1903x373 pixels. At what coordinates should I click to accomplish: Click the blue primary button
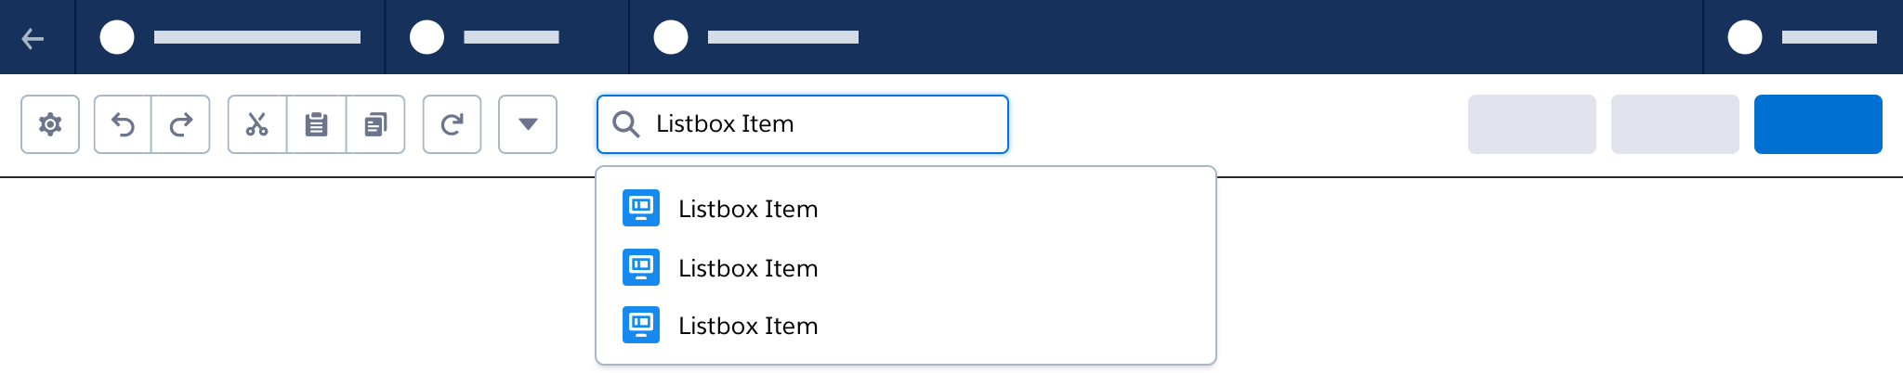click(x=1818, y=124)
